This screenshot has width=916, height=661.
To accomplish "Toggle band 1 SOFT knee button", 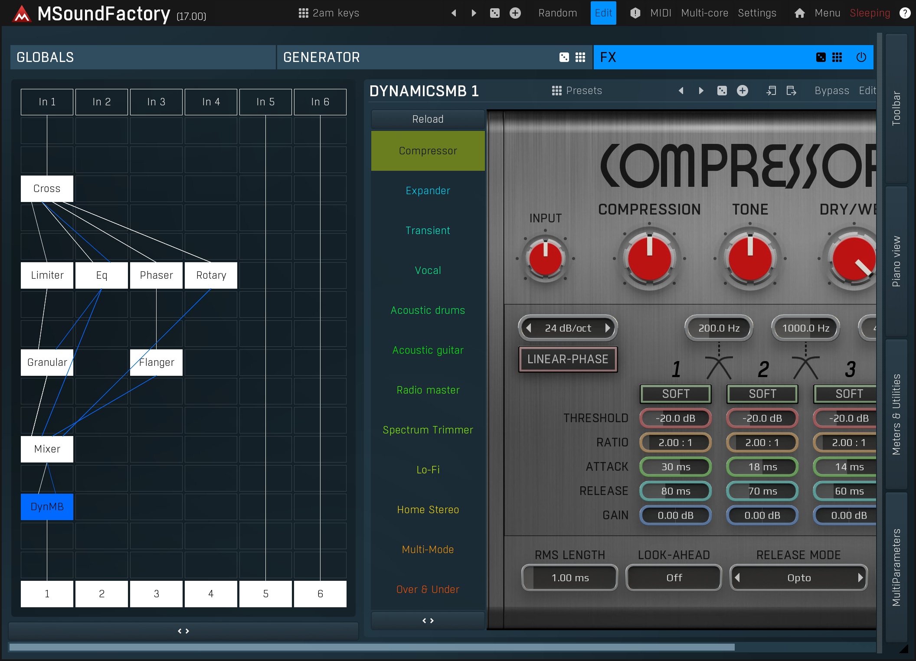I will coord(675,394).
